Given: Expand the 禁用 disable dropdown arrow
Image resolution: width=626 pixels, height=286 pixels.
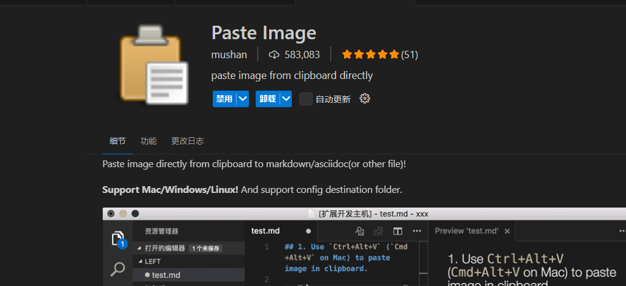Looking at the screenshot, I should (242, 99).
